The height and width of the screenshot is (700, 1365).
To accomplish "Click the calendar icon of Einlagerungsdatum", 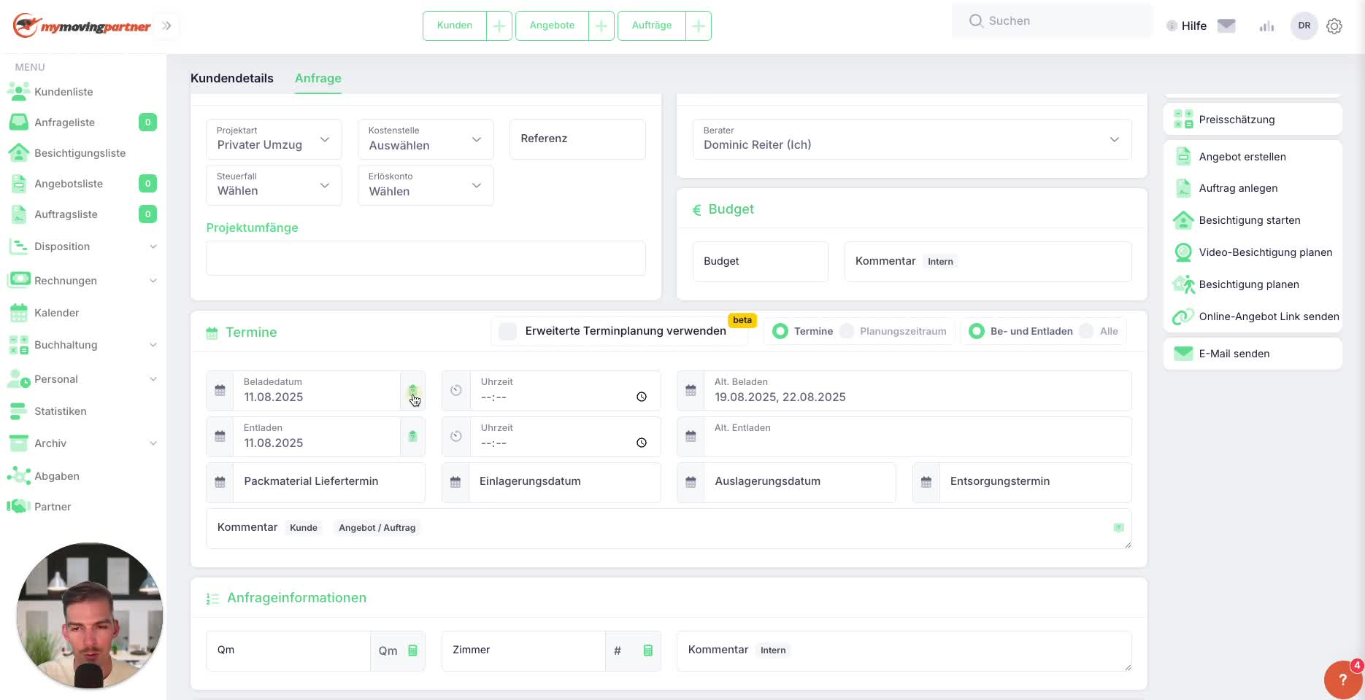I will [x=455, y=482].
